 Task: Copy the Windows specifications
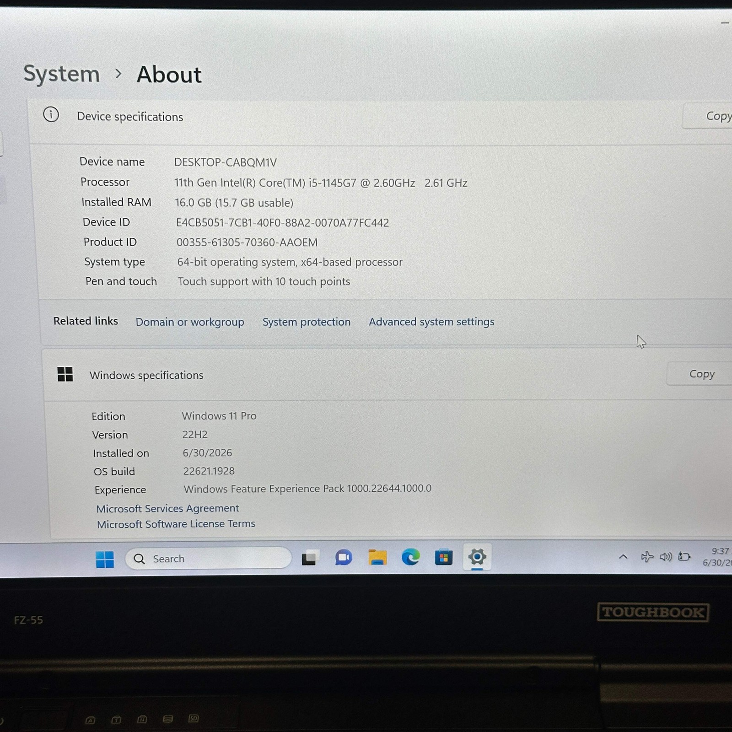pos(700,374)
